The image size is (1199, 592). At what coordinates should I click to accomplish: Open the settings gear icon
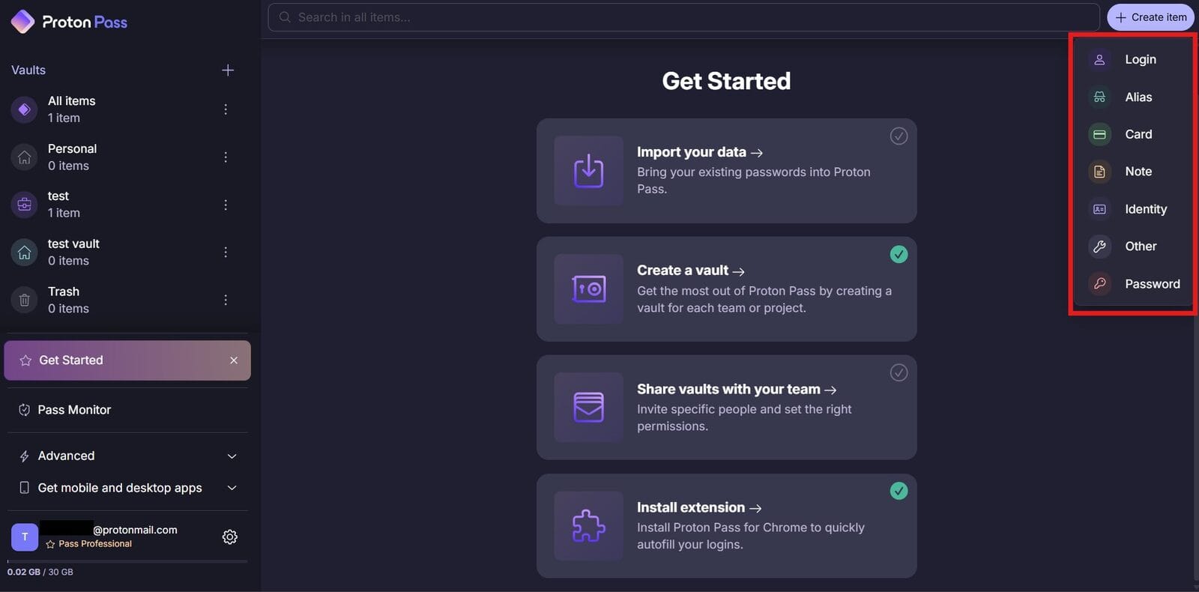pos(230,537)
